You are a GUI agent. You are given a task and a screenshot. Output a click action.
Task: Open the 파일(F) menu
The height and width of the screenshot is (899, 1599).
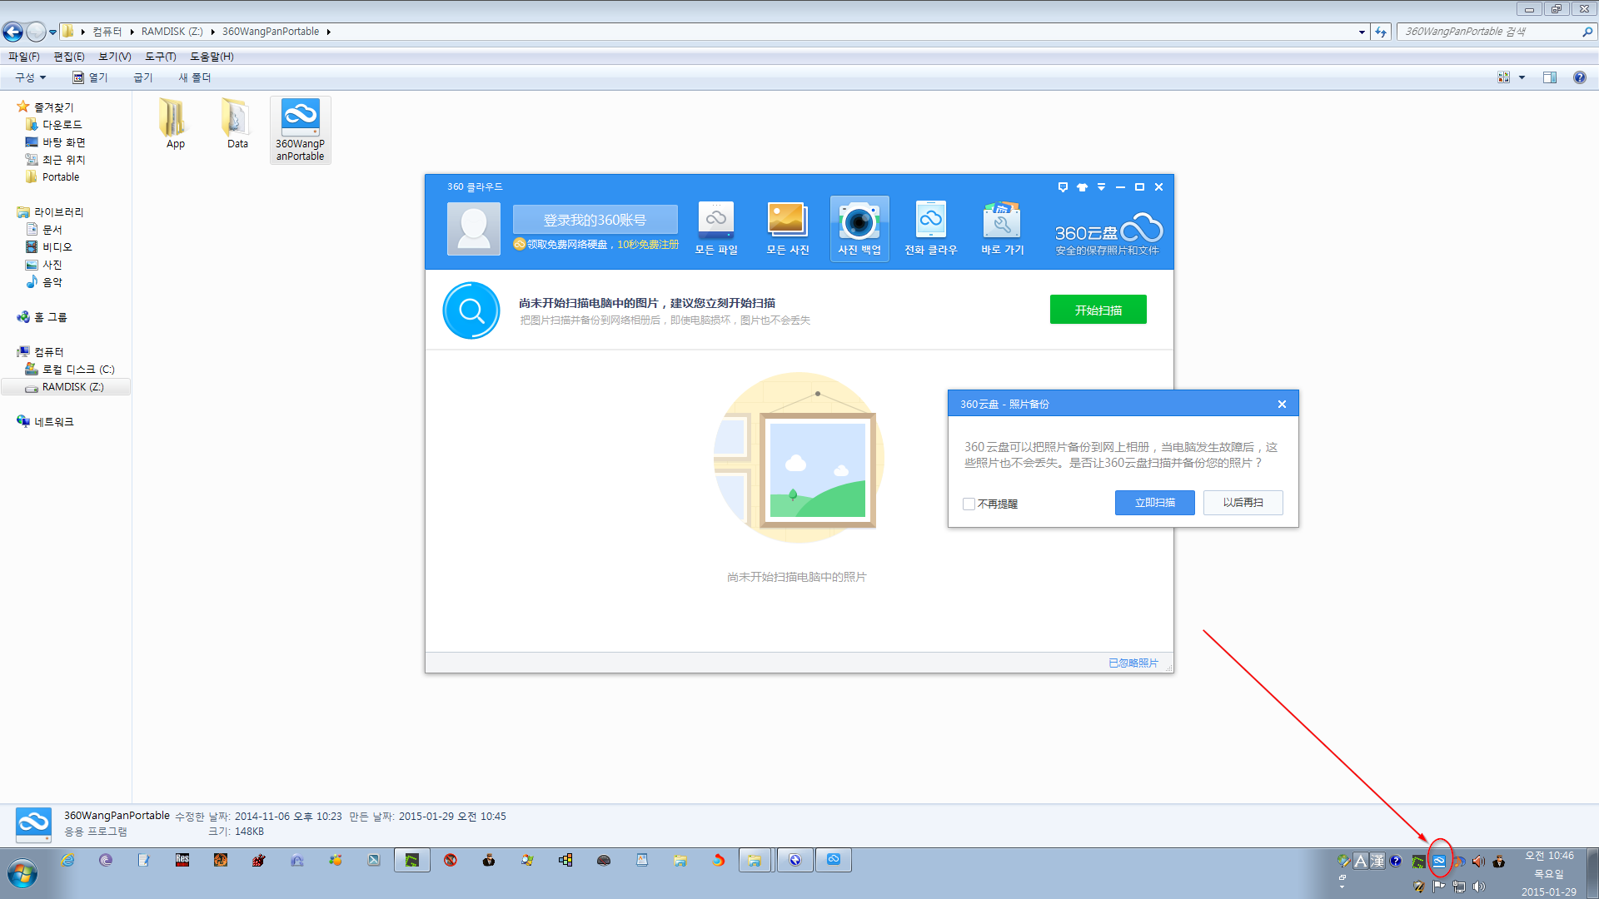tap(24, 57)
